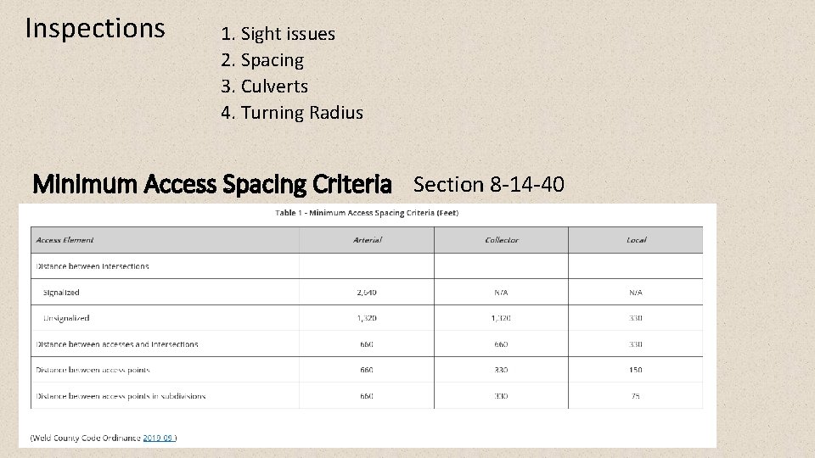Click the Arterial signalized value 2,640

pos(367,293)
